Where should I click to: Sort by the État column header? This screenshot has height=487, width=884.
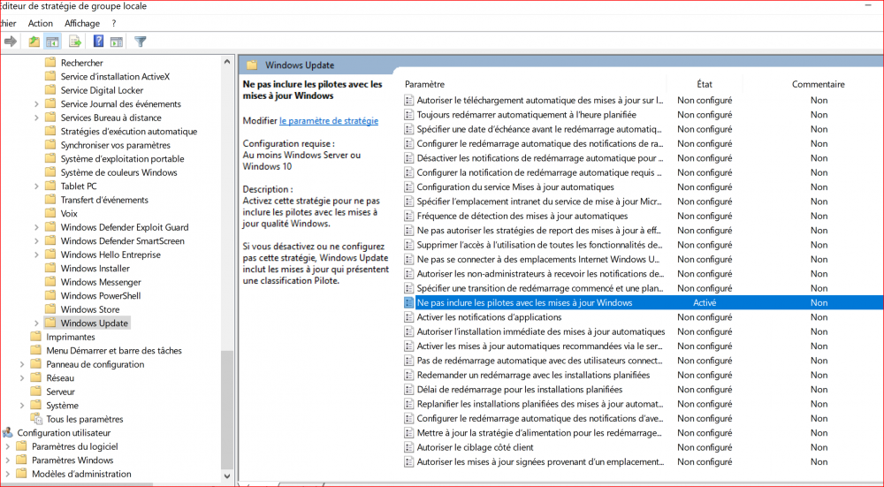click(x=704, y=84)
